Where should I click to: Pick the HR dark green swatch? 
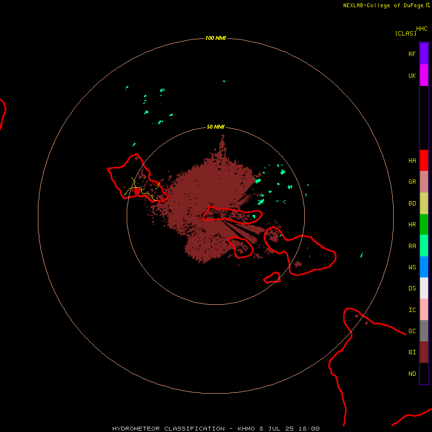(x=424, y=224)
